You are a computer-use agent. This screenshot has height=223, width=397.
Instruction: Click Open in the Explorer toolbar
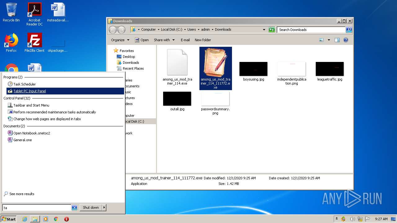(142, 40)
